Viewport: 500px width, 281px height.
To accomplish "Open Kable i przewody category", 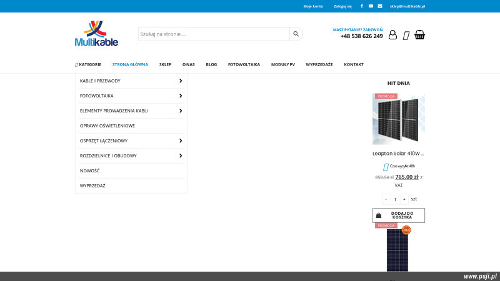I will pos(100,81).
